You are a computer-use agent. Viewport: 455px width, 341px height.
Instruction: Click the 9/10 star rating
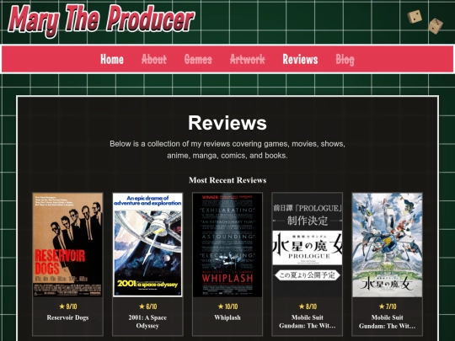(x=68, y=306)
